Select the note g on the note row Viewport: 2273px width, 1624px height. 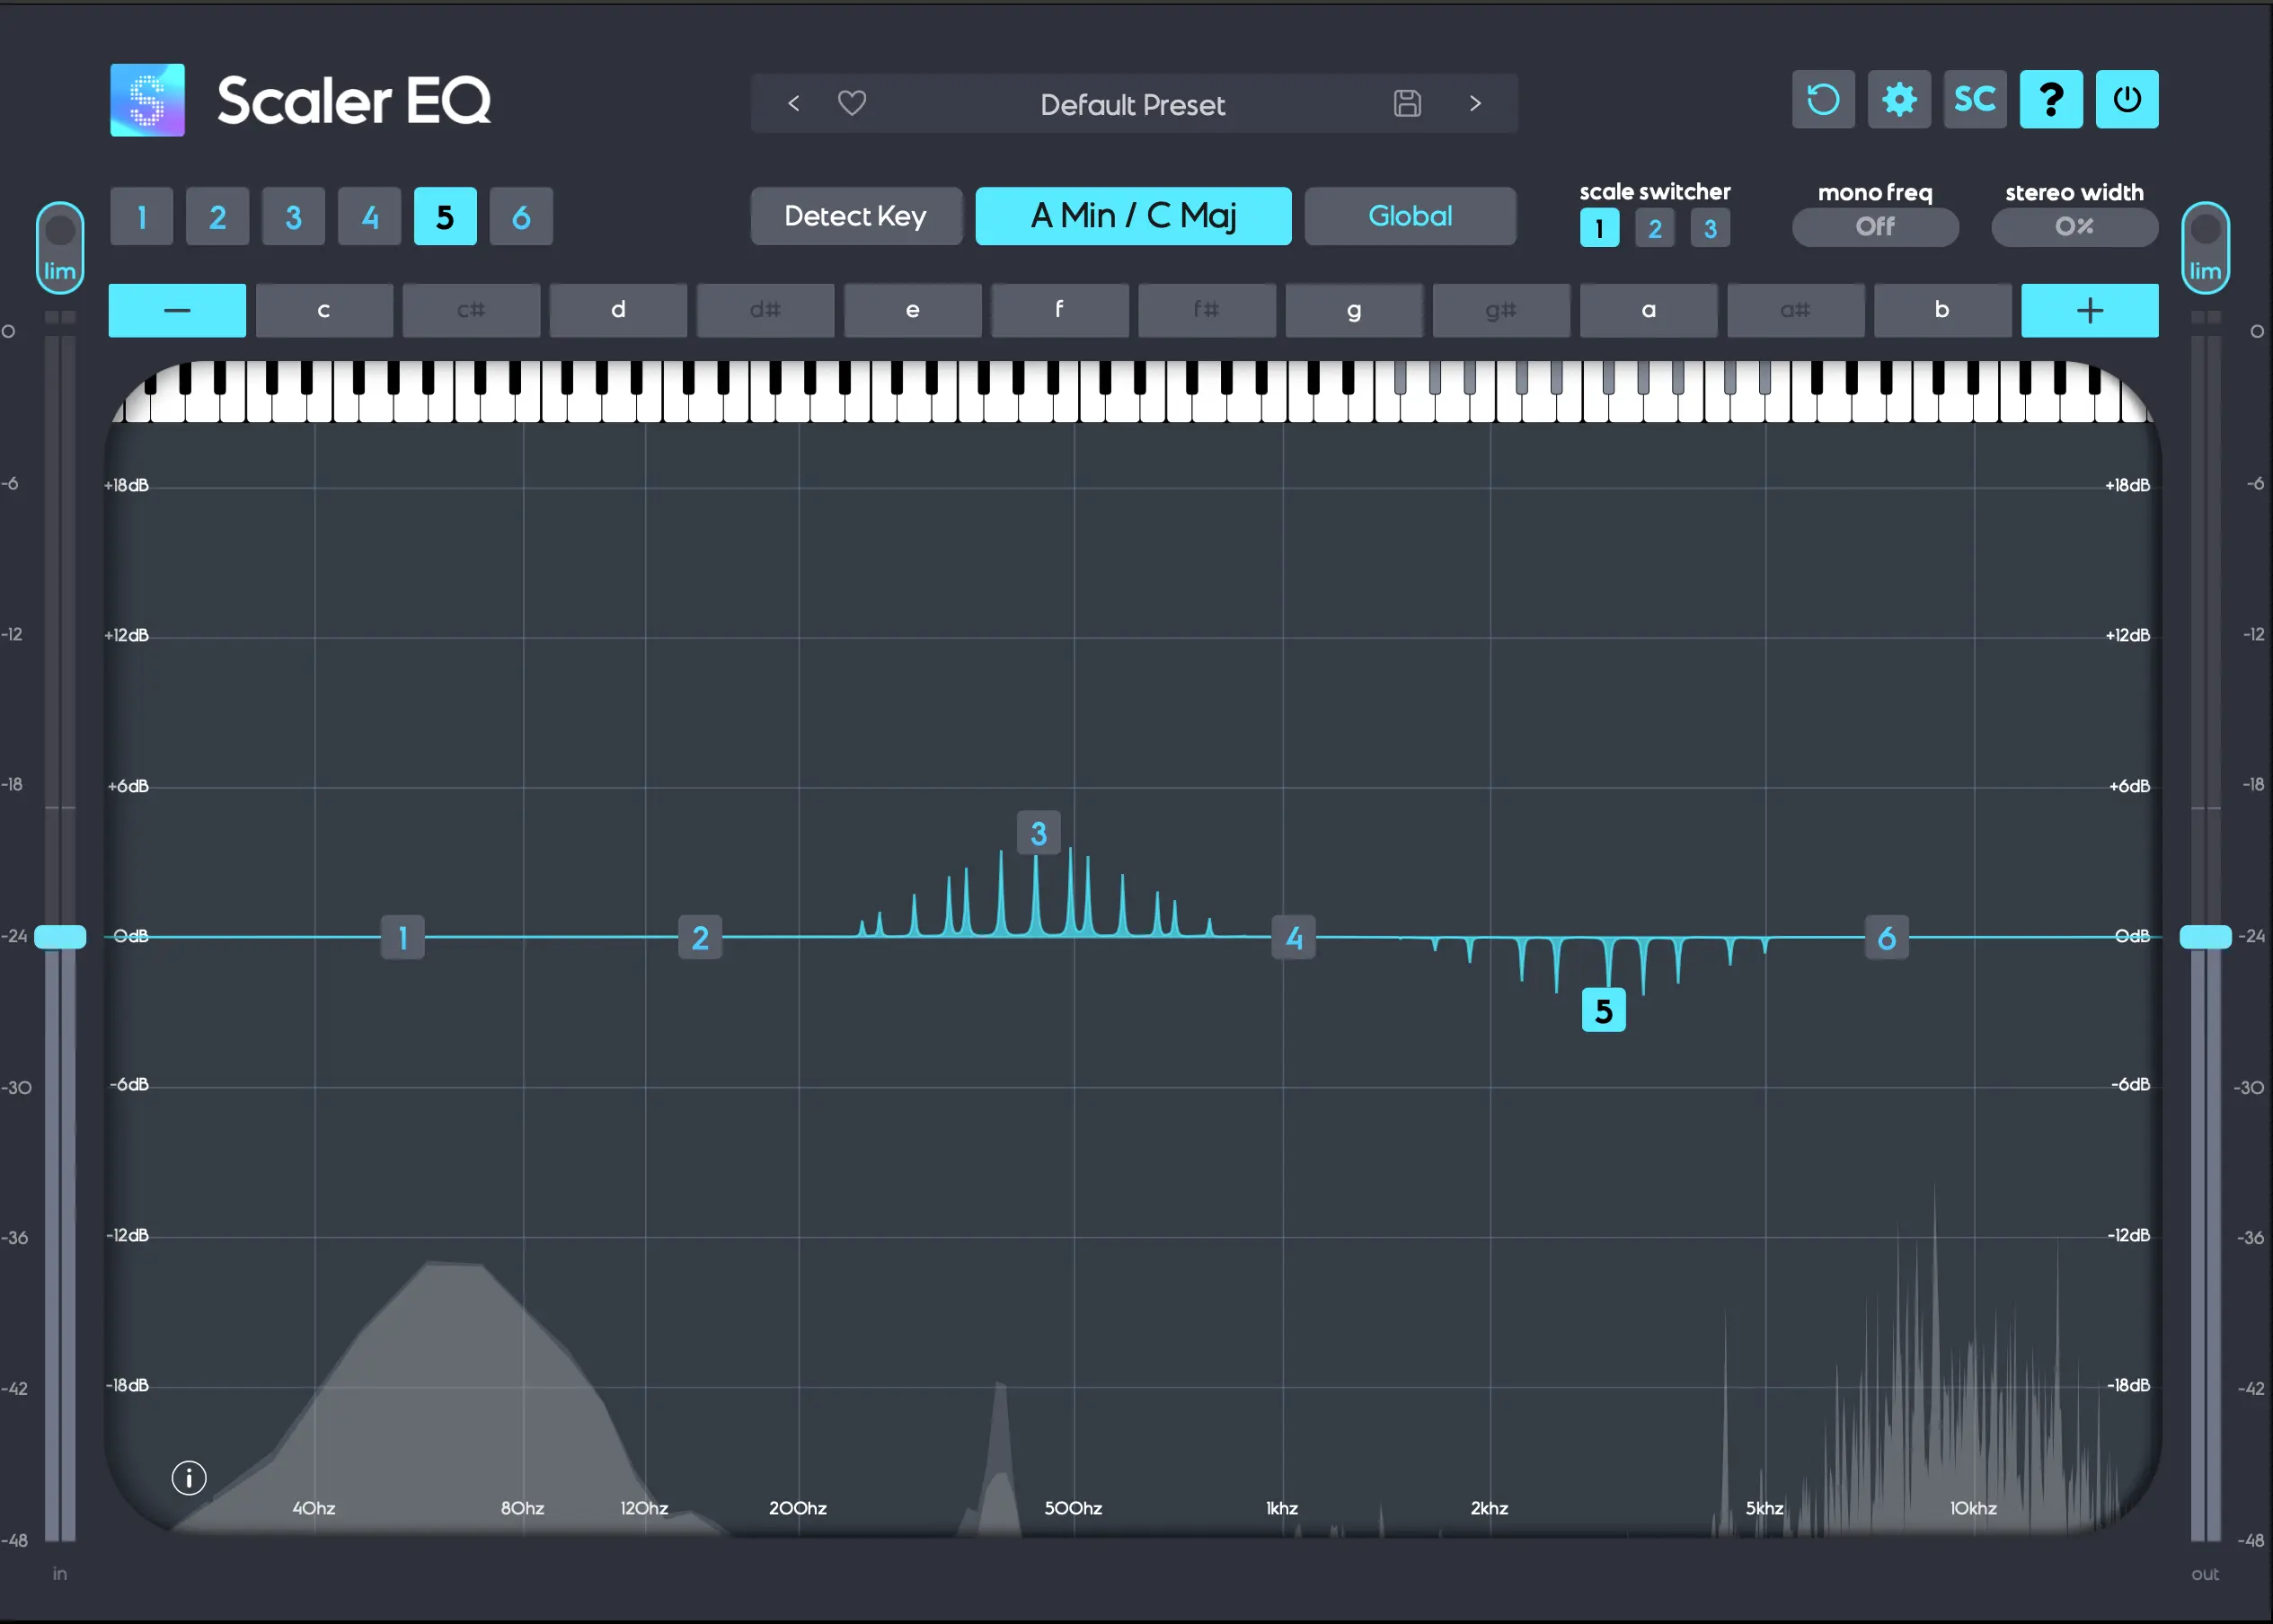click(1353, 310)
